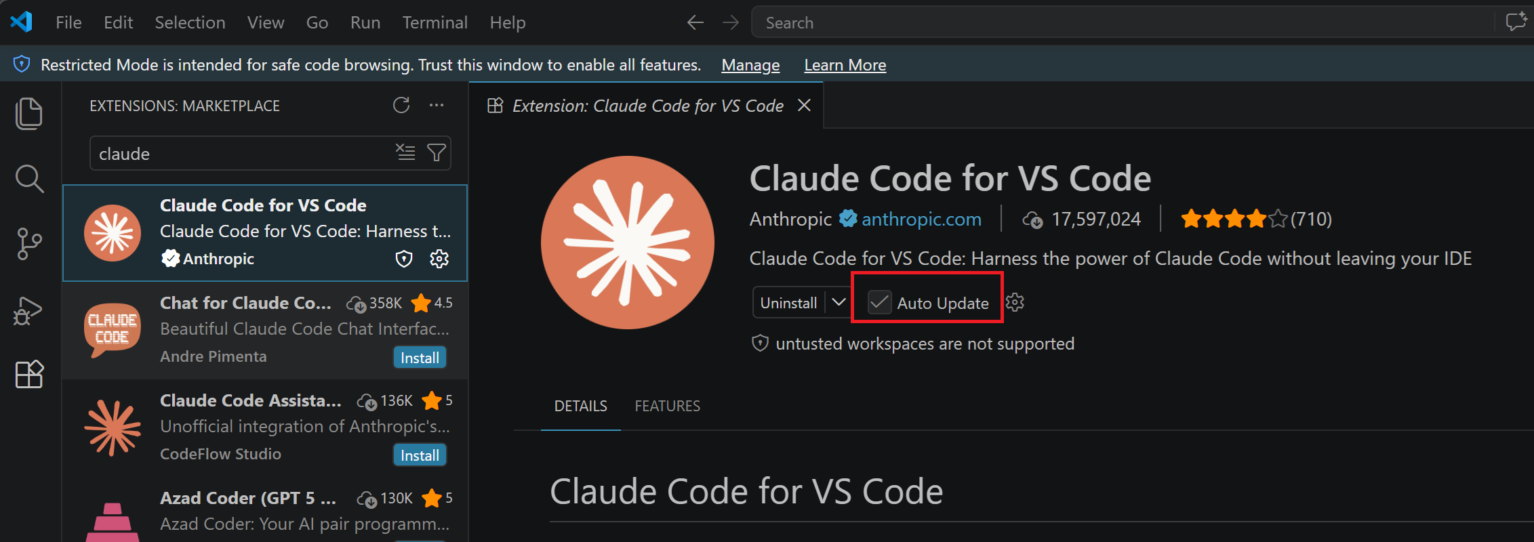Open the Run and Debug view
This screenshot has width=1534, height=542.
coord(28,310)
